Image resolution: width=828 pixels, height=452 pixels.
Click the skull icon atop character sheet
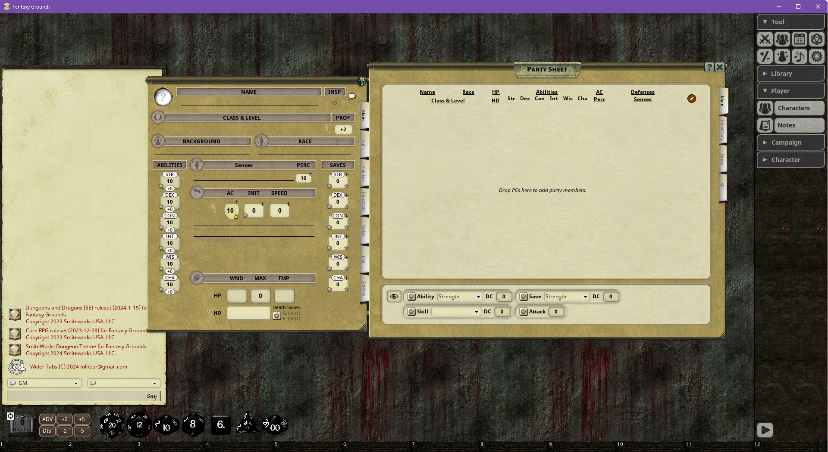click(362, 81)
